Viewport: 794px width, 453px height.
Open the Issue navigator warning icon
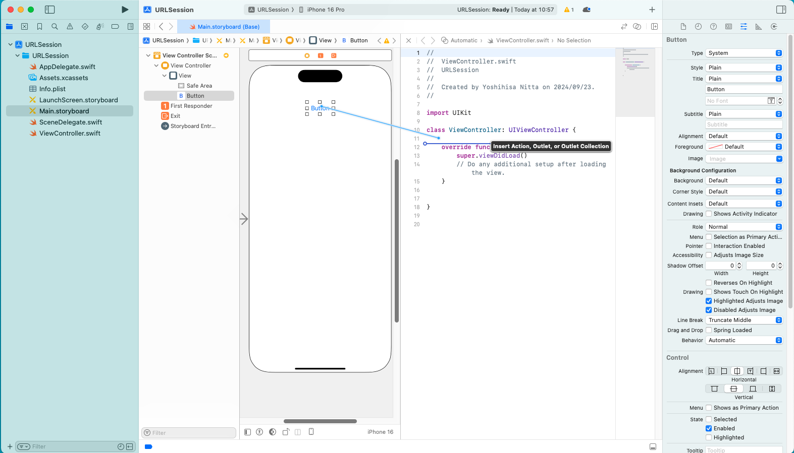70,27
